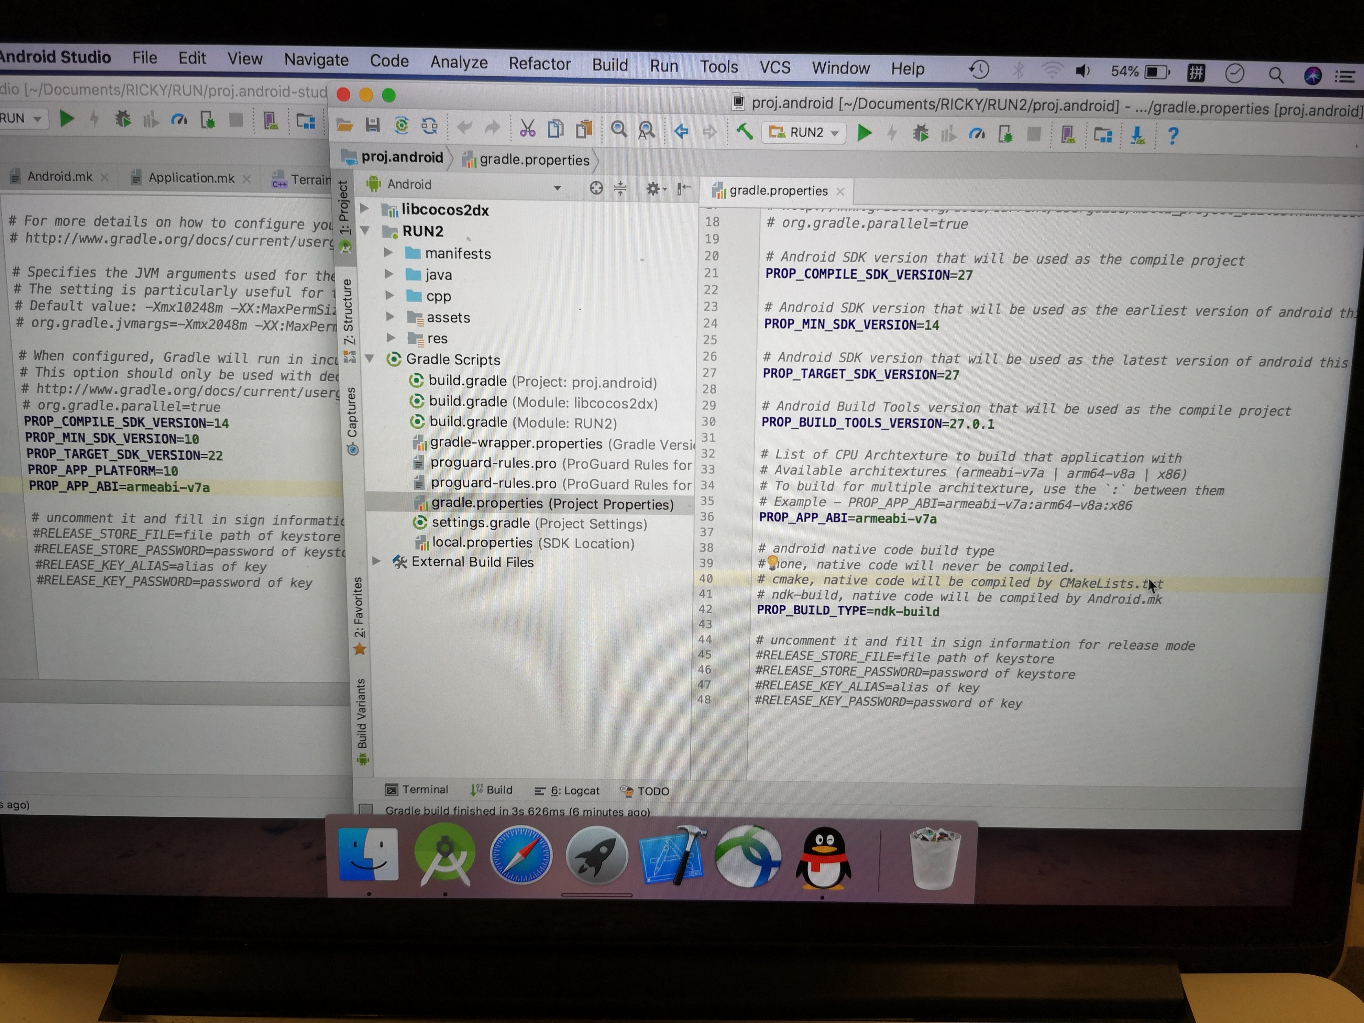Click the Save All floppy icon
The image size is (1364, 1023).
[372, 125]
